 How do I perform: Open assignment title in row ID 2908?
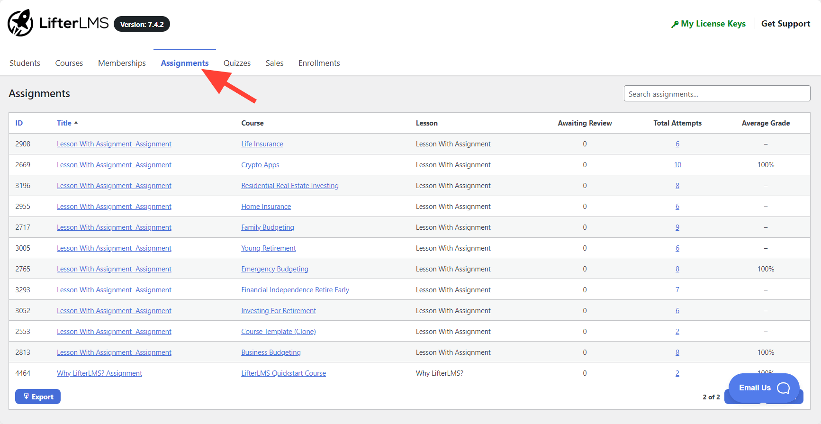(x=114, y=144)
